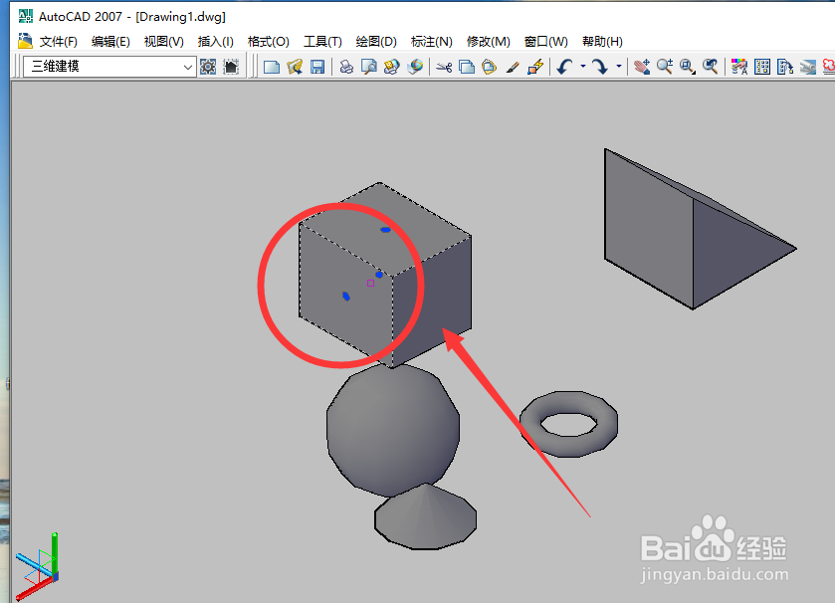
Task: Click the sphere solid in the drawing
Action: coord(393,430)
